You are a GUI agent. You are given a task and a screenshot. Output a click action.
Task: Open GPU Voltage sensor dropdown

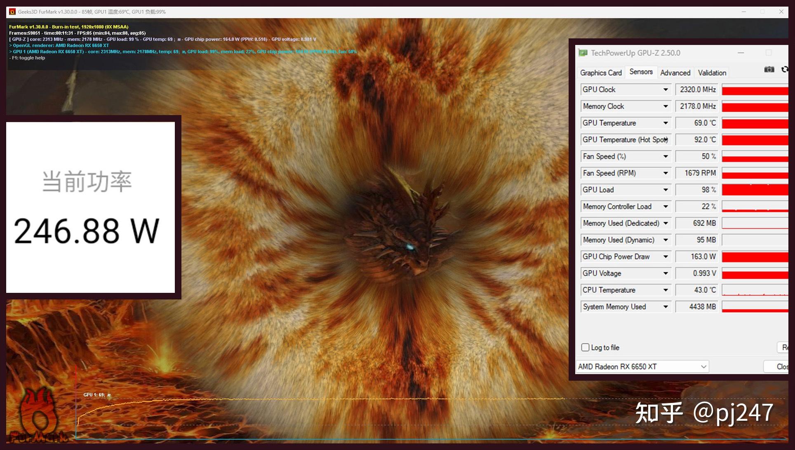(x=666, y=273)
